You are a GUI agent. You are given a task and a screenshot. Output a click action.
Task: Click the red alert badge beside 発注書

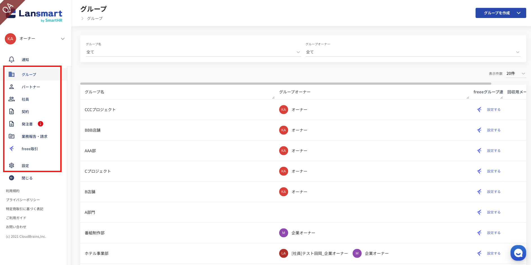(41, 124)
